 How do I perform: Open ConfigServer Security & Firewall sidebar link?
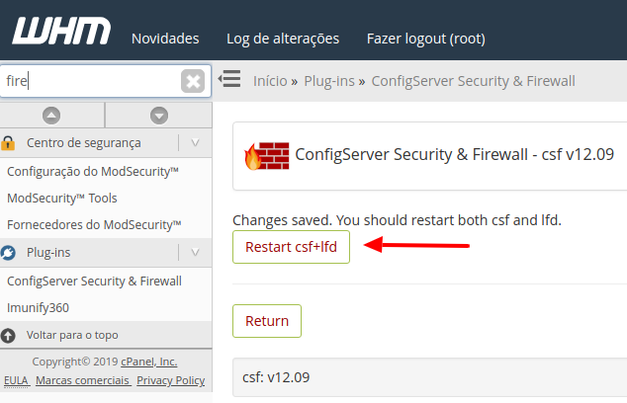pos(94,281)
